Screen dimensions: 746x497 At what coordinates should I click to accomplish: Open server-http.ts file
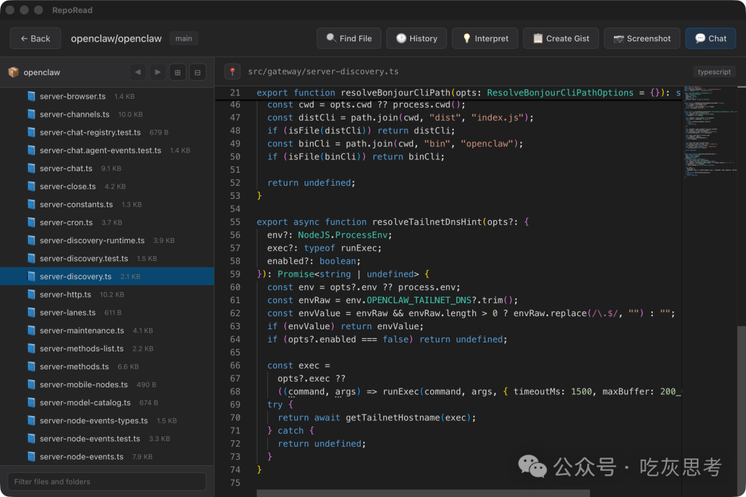tap(107, 294)
